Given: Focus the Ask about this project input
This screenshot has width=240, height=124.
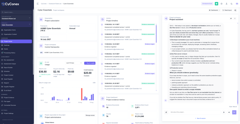Looking at the screenshot, I should [x=195, y=112].
